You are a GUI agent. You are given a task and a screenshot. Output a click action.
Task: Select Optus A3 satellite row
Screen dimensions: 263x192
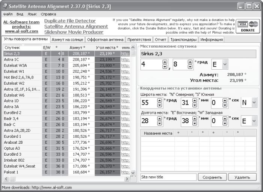tap(67, 148)
